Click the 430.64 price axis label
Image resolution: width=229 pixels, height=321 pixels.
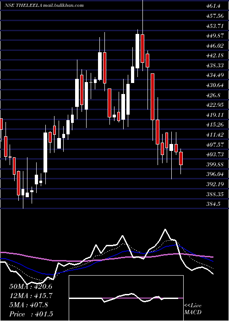pyautogui.click(x=215, y=85)
